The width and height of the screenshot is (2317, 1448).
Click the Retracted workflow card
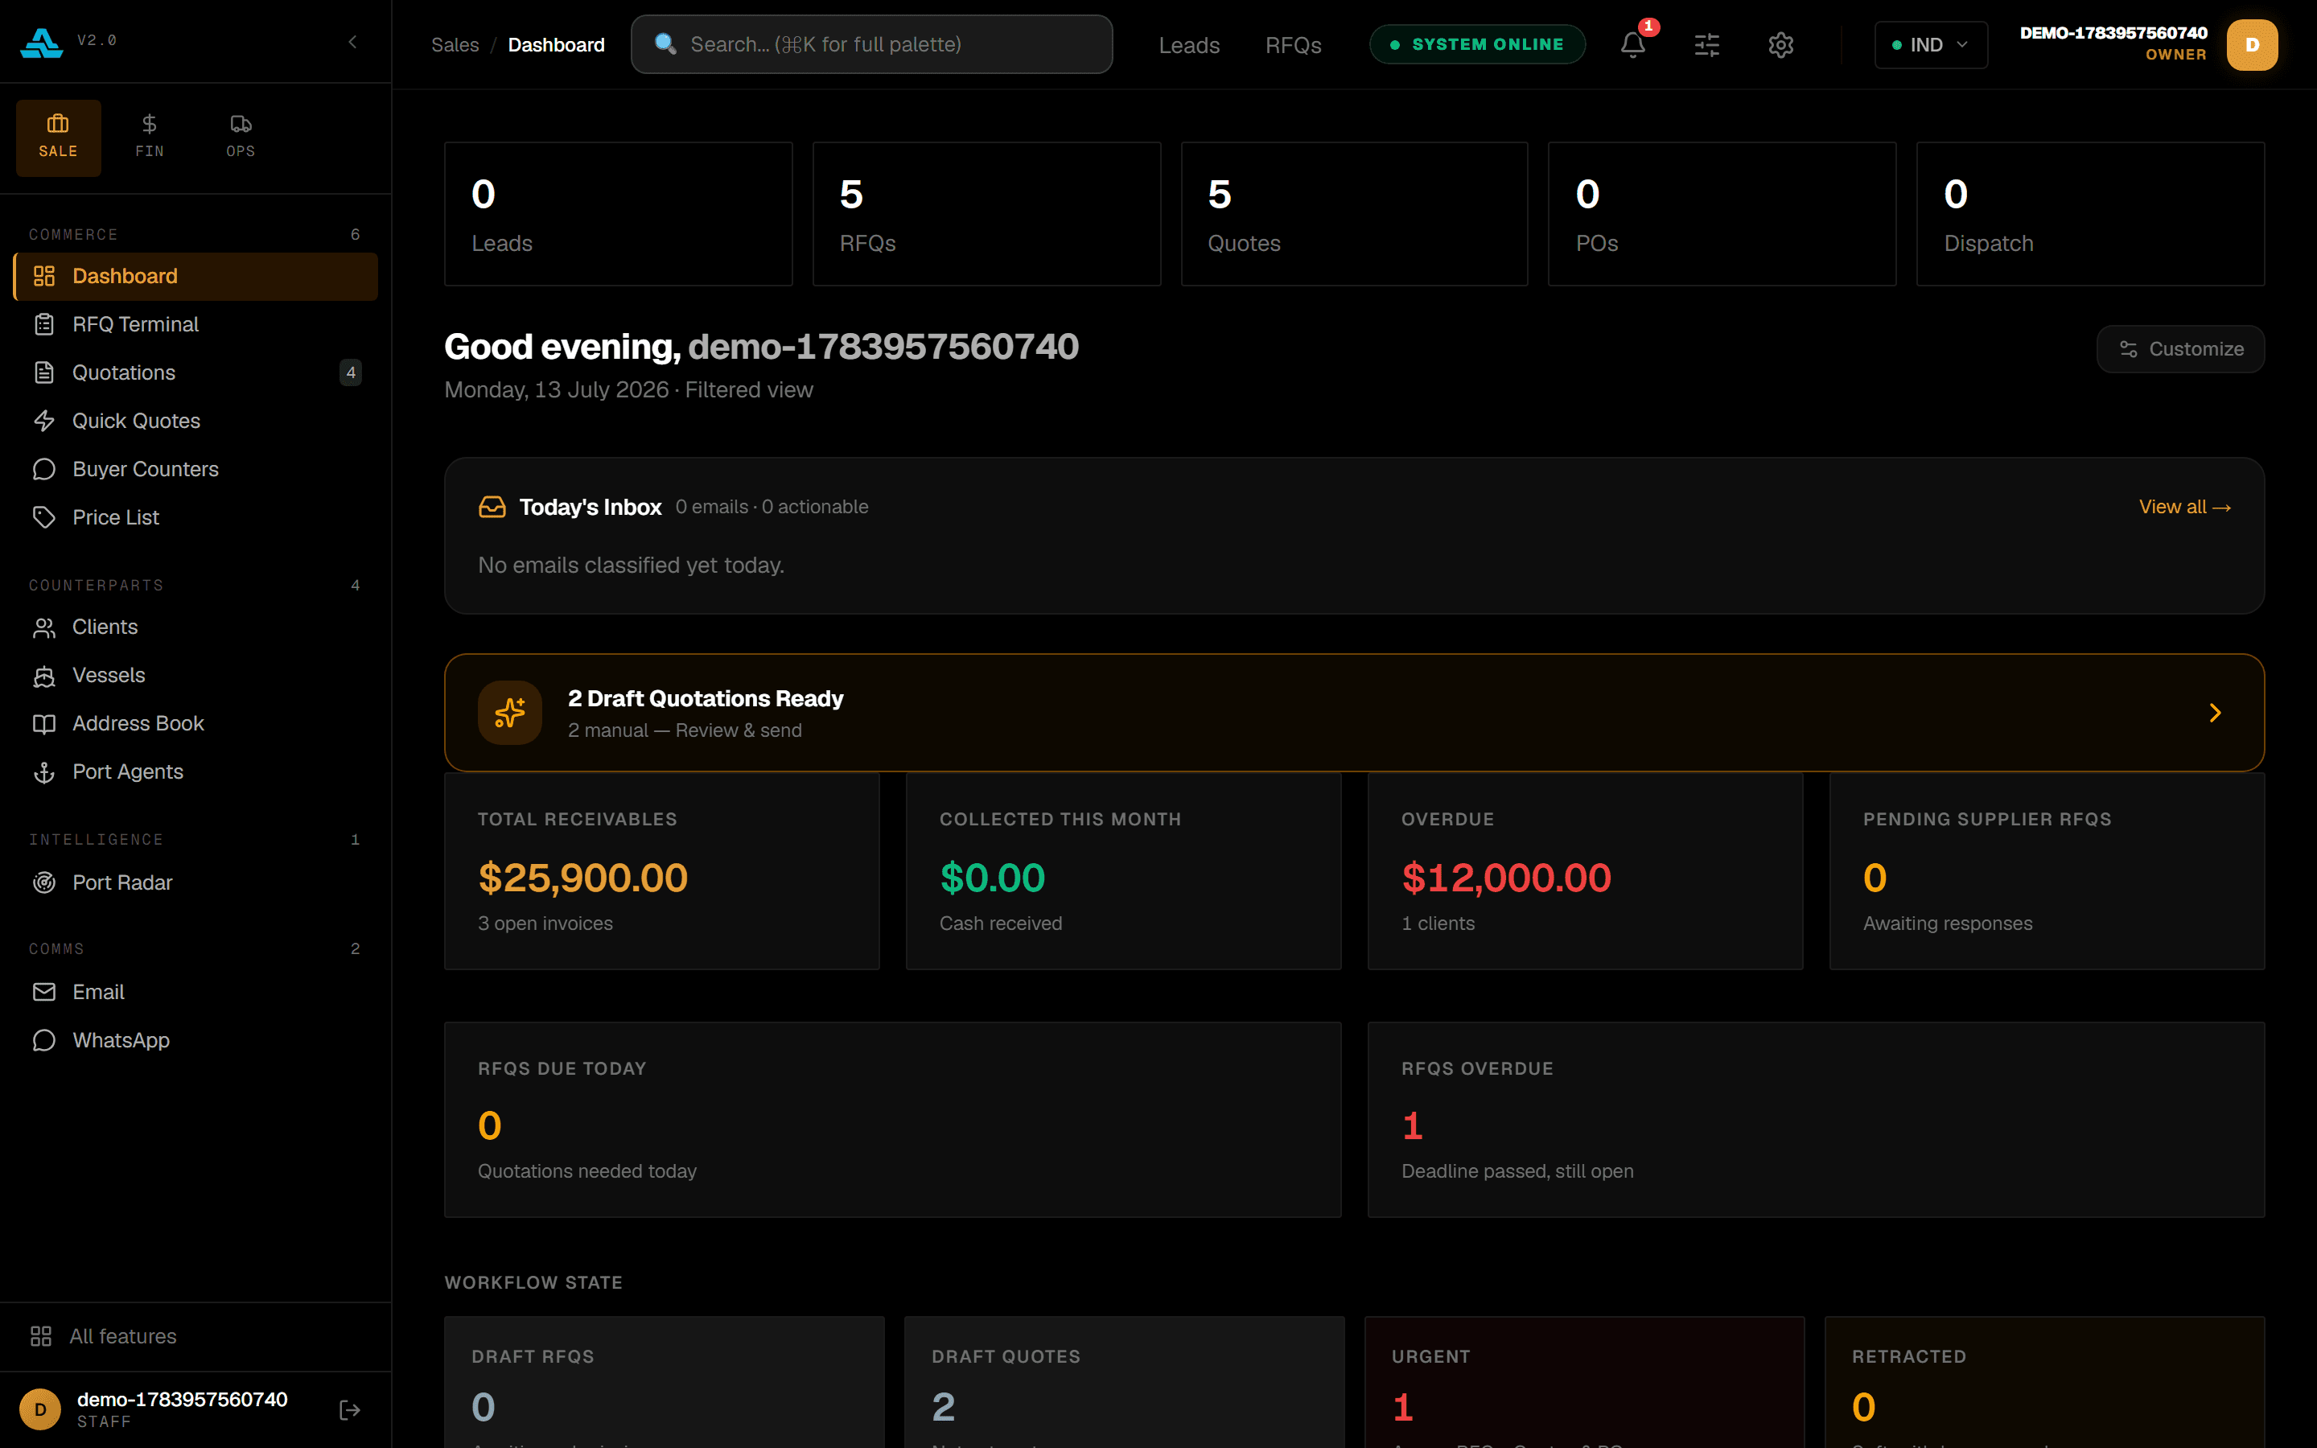click(2044, 1382)
